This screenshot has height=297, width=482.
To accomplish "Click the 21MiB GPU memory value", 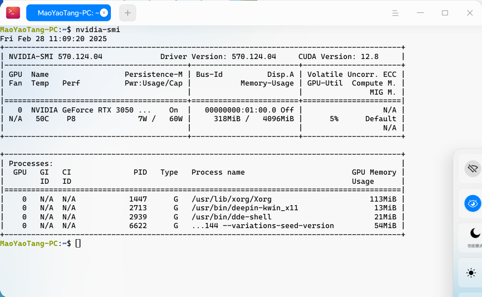I will [x=385, y=217].
